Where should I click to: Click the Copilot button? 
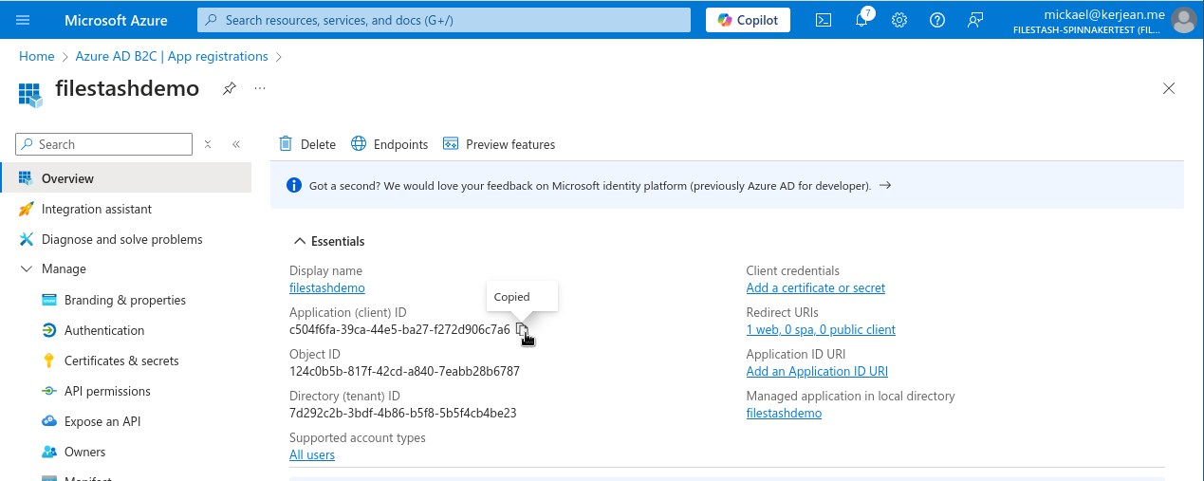click(748, 20)
